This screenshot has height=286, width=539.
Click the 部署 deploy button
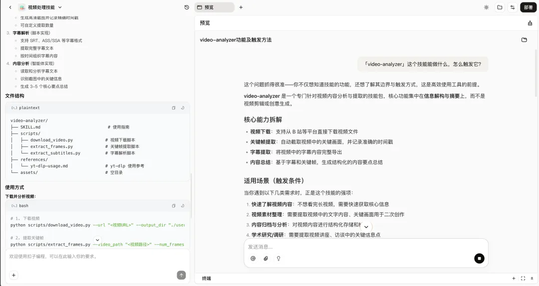click(x=529, y=7)
